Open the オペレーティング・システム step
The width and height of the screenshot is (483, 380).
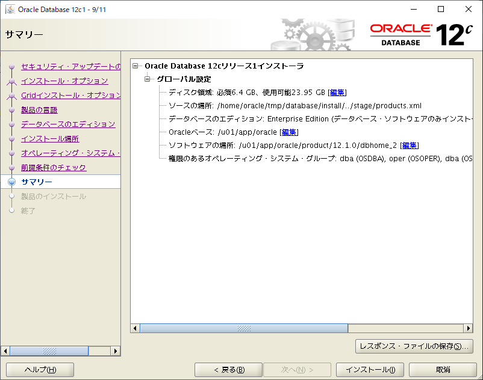click(71, 153)
